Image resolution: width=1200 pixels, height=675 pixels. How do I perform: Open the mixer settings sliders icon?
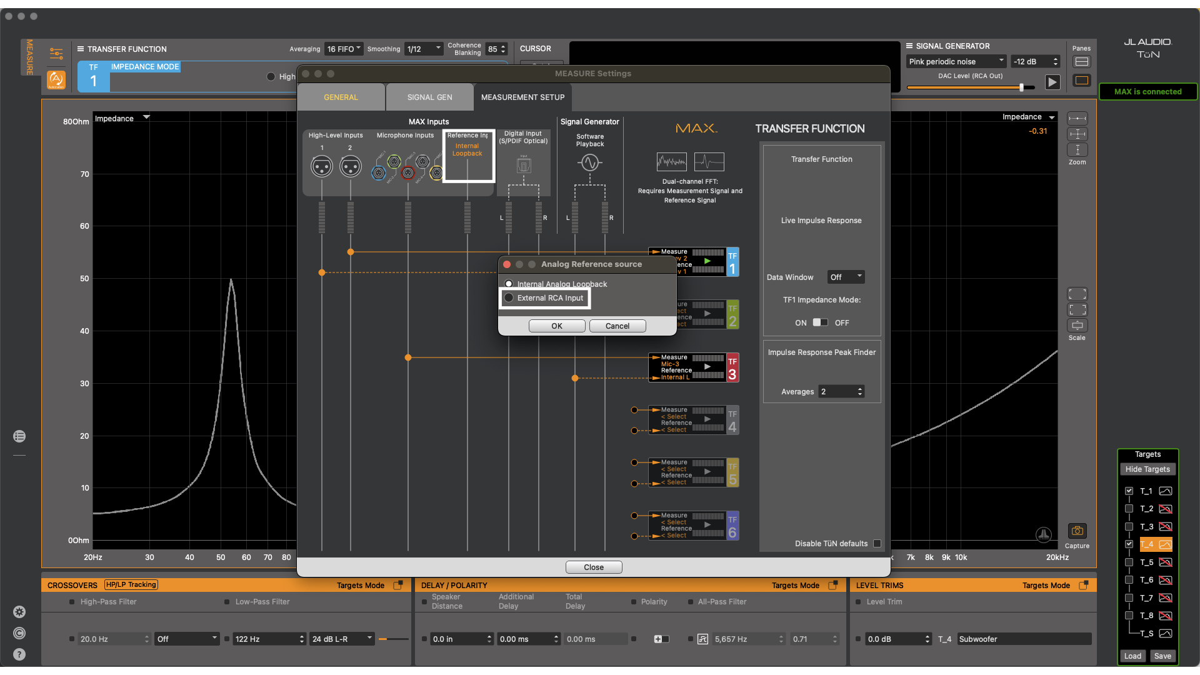56,53
